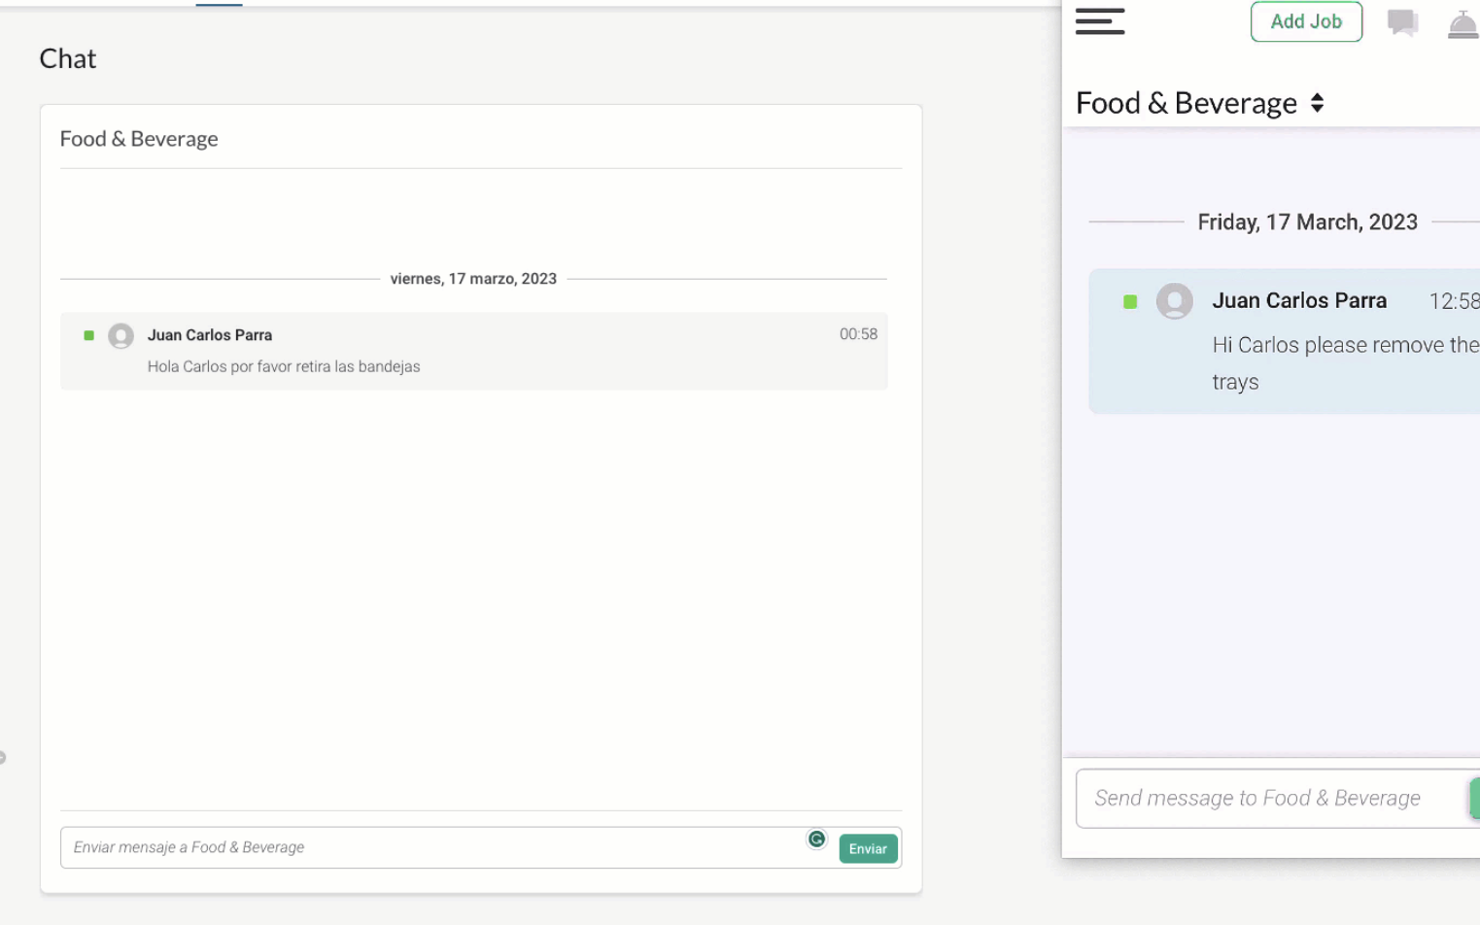Click the "Friday, 17 March, 2023" date divider
Screen dimensions: 1480x925
click(1307, 223)
